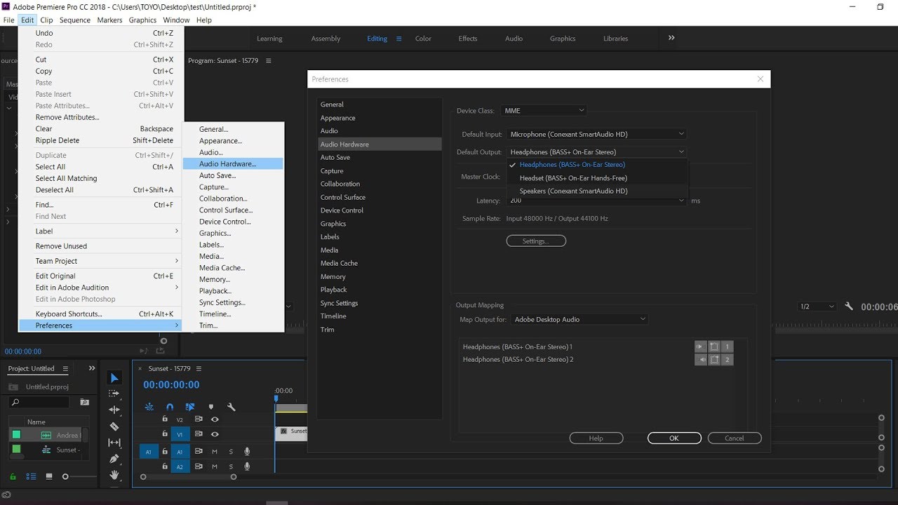Show more workspaces chevron
This screenshot has height=505, width=898.
pos(671,38)
